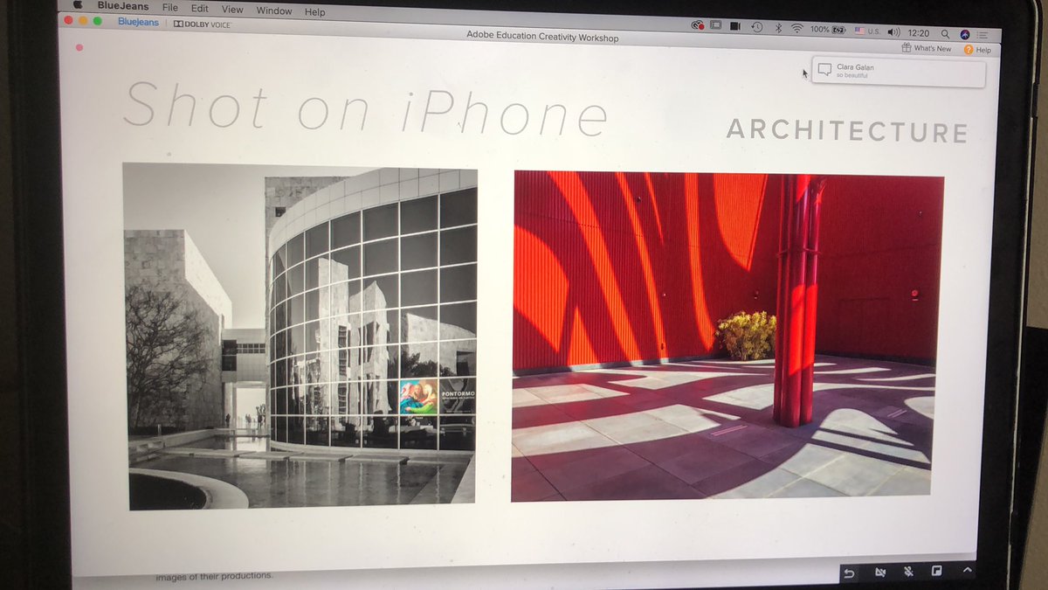The image size is (1048, 590).
Task: Click the pink dot at slide corner
Action: [79, 48]
